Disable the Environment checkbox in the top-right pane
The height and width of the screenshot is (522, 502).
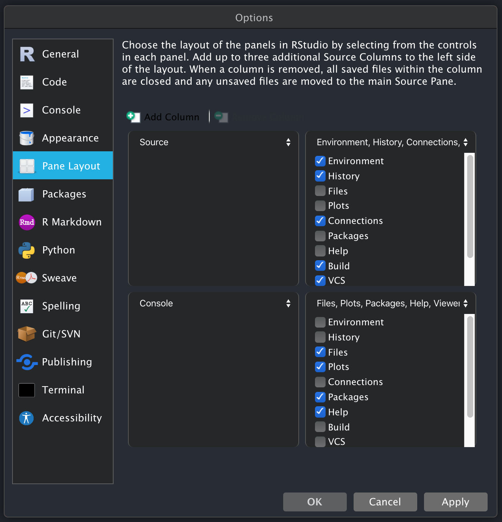point(320,161)
